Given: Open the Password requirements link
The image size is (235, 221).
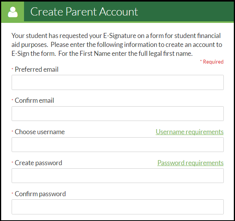Looking at the screenshot, I should pos(190,163).
